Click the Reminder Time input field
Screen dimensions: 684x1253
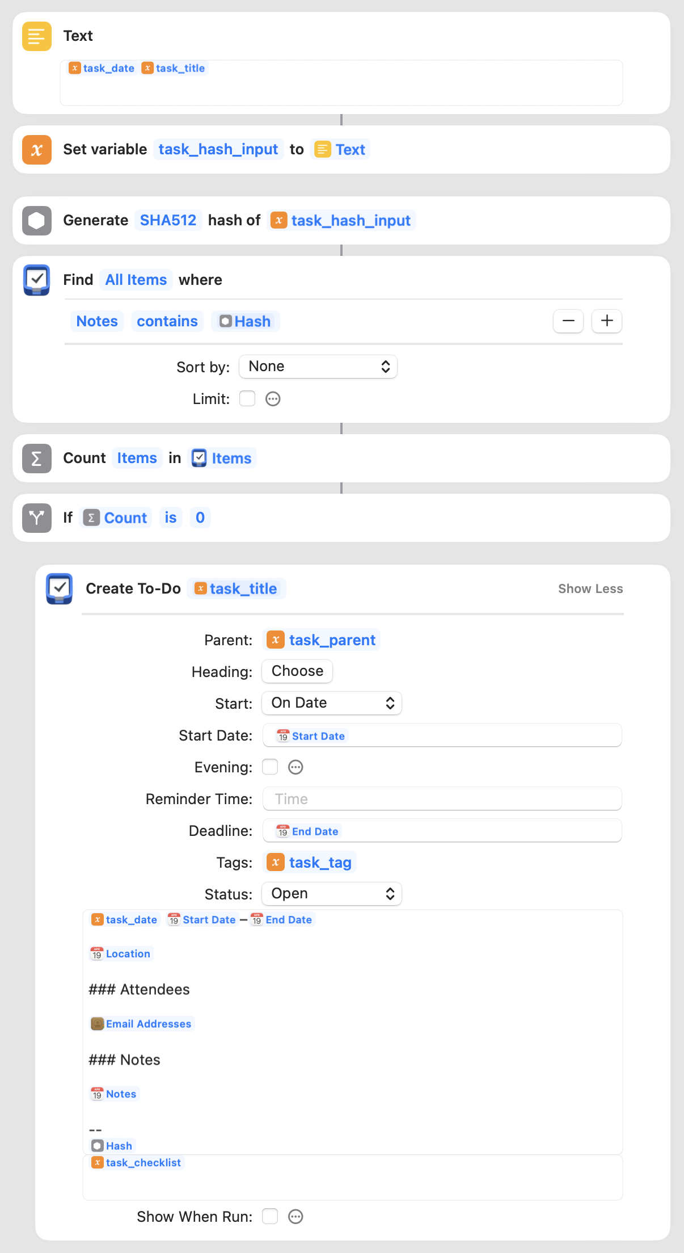(442, 799)
